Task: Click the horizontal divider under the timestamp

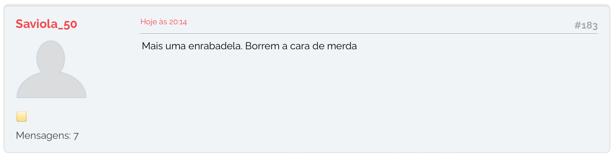Action: click(x=369, y=34)
